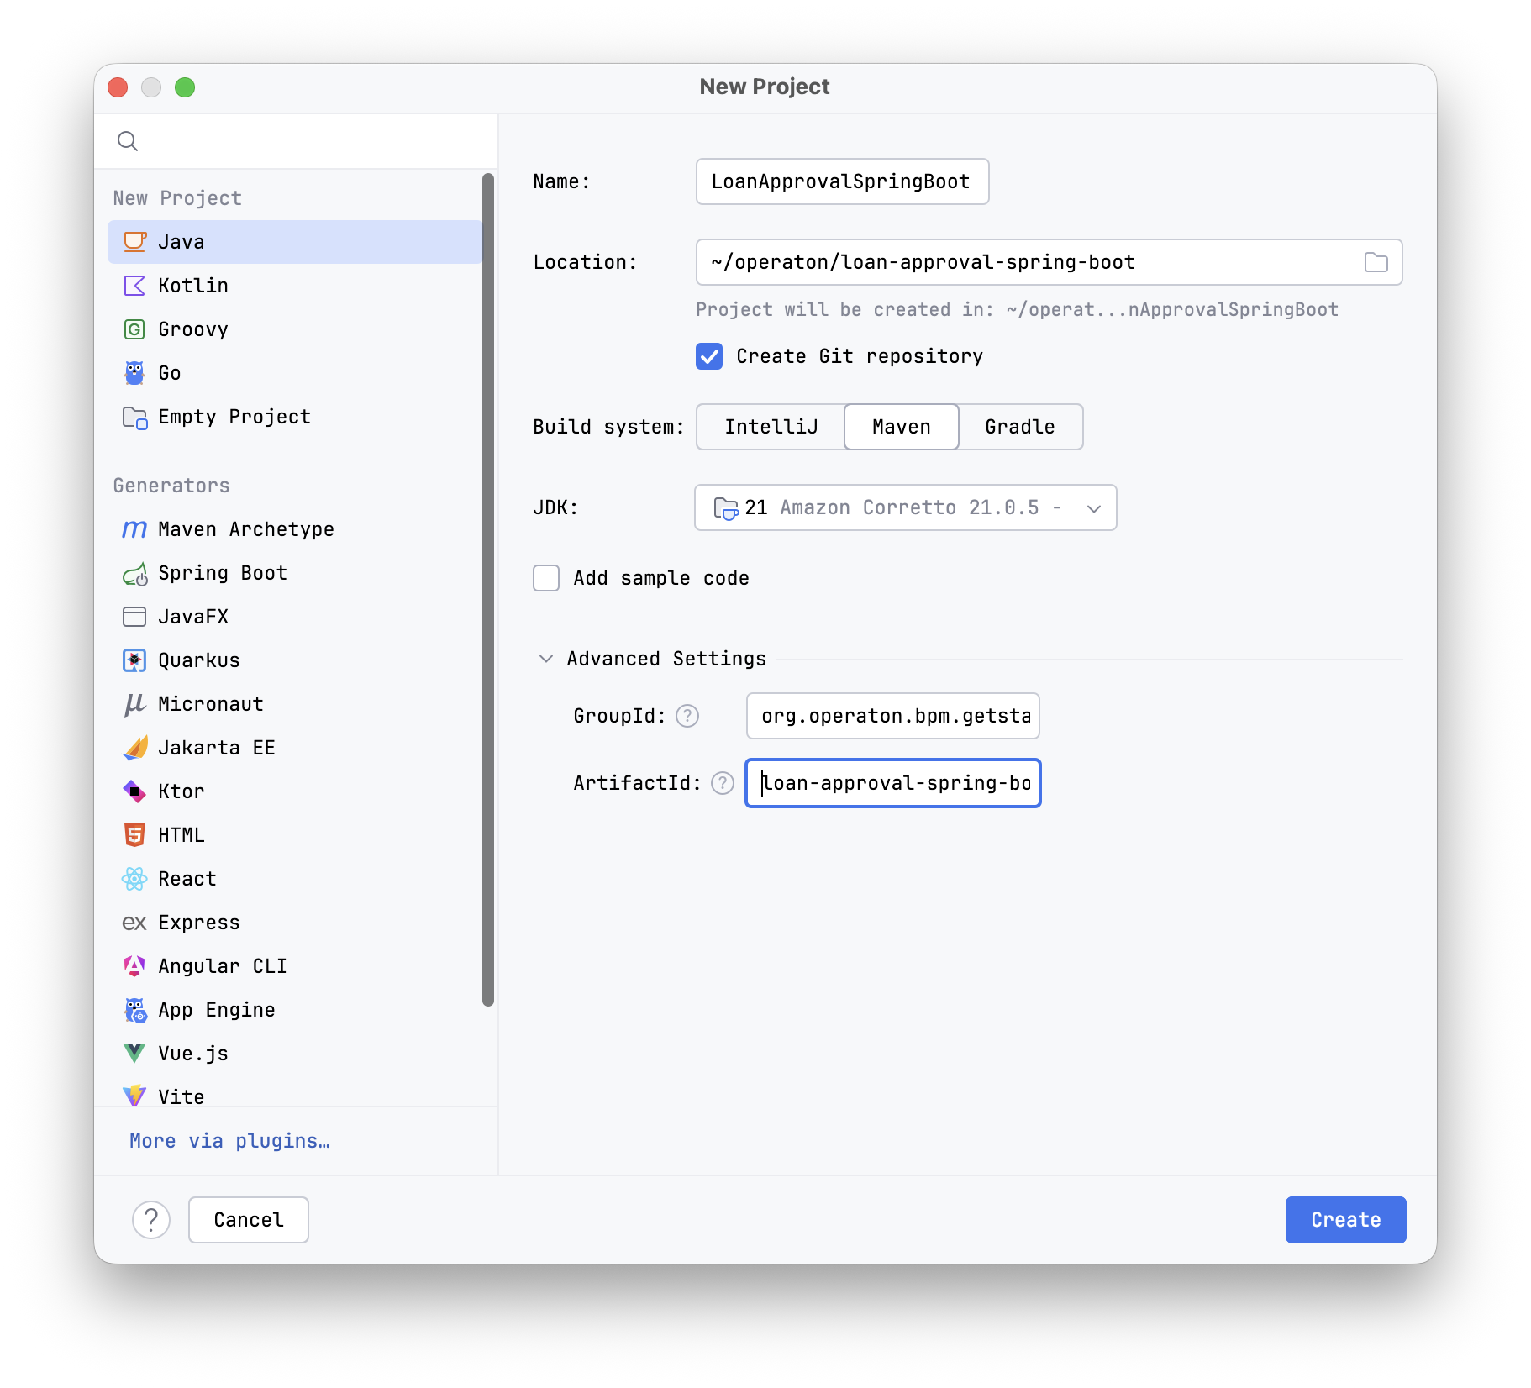Click the Name input field

tap(842, 181)
